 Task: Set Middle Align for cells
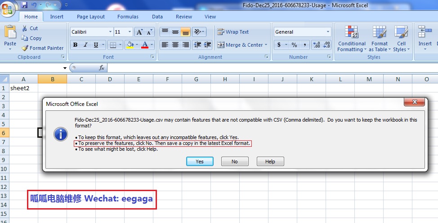pos(175,32)
